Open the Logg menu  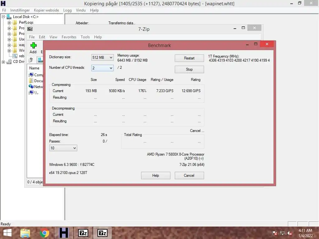click(67, 10)
